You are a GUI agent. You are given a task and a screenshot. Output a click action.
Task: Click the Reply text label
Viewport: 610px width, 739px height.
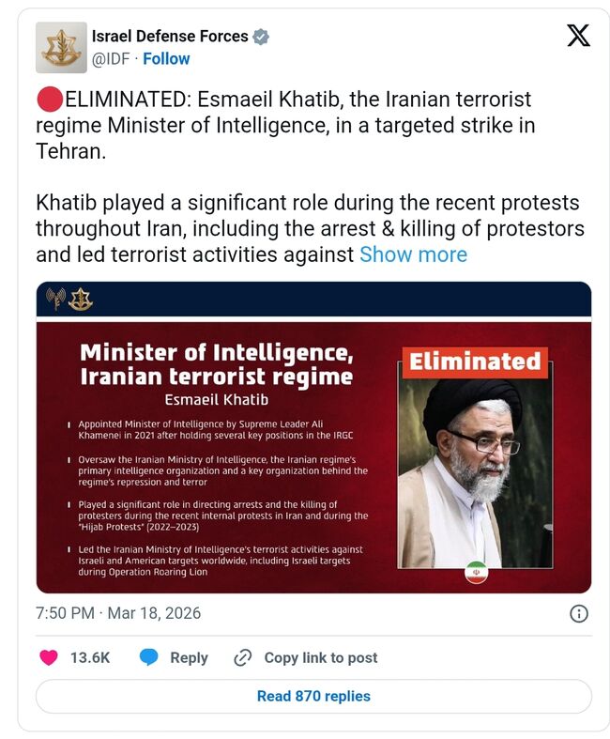(189, 657)
